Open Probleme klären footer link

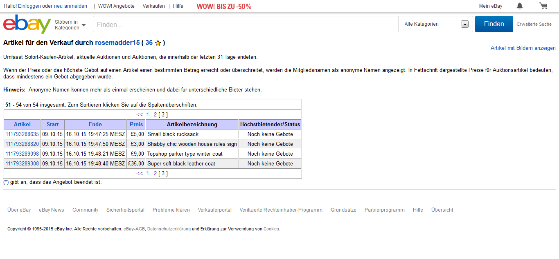[171, 210]
